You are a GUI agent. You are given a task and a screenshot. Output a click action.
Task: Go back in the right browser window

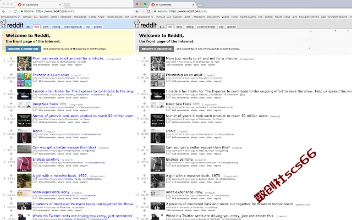[x=137, y=11]
